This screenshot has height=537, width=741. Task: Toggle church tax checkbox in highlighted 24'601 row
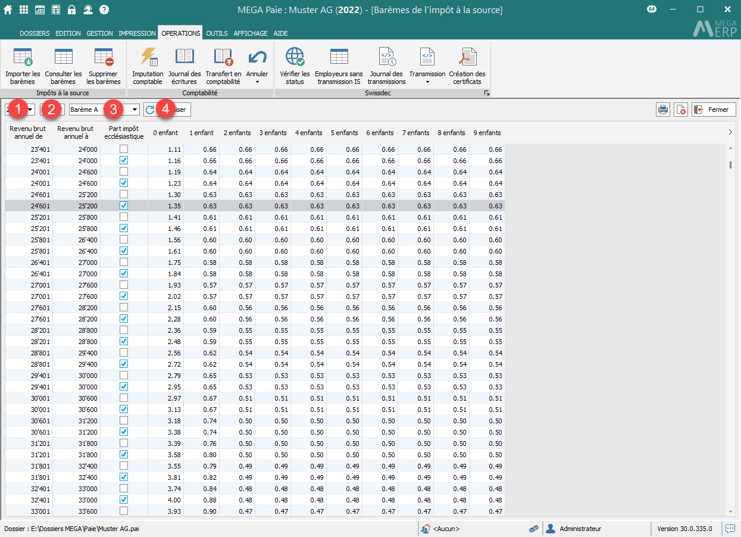(x=124, y=205)
